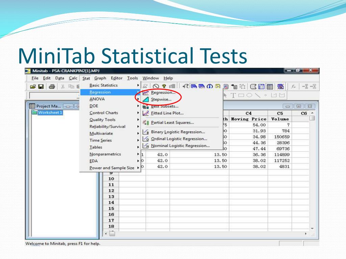
Task: Open the File menu
Action: point(35,78)
